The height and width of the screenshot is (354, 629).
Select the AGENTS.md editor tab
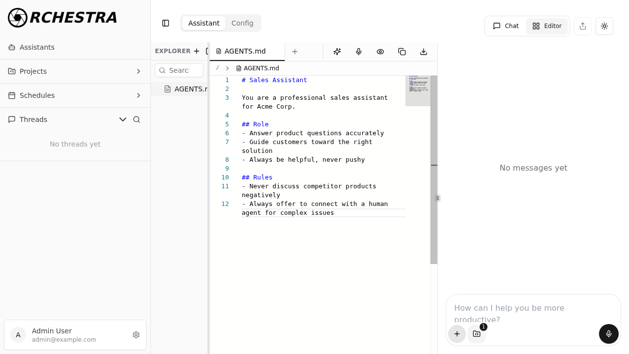tap(247, 52)
